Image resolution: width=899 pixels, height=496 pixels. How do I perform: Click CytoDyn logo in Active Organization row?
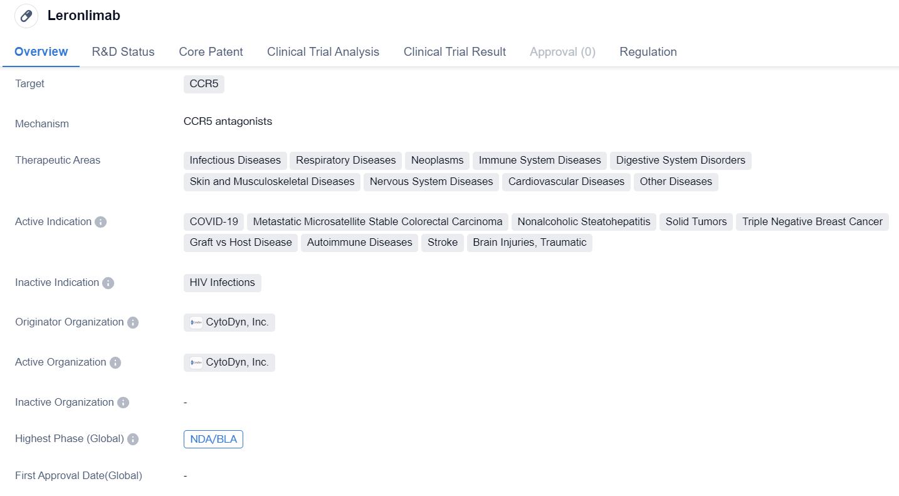tap(196, 363)
